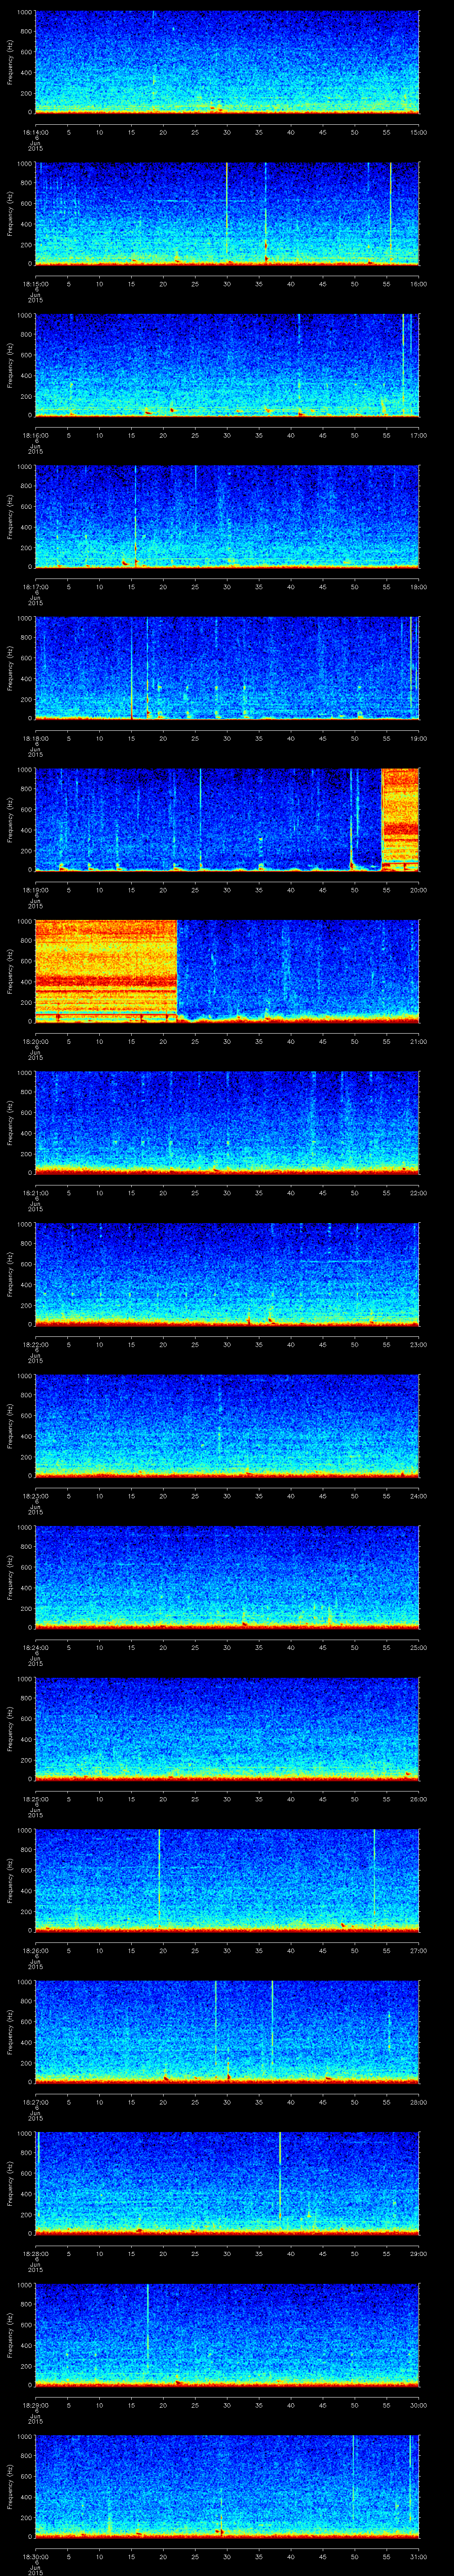Click the spectrogram starting at 18:14:00
Screen dimensions: 454x2576
pyautogui.click(x=227, y=62)
